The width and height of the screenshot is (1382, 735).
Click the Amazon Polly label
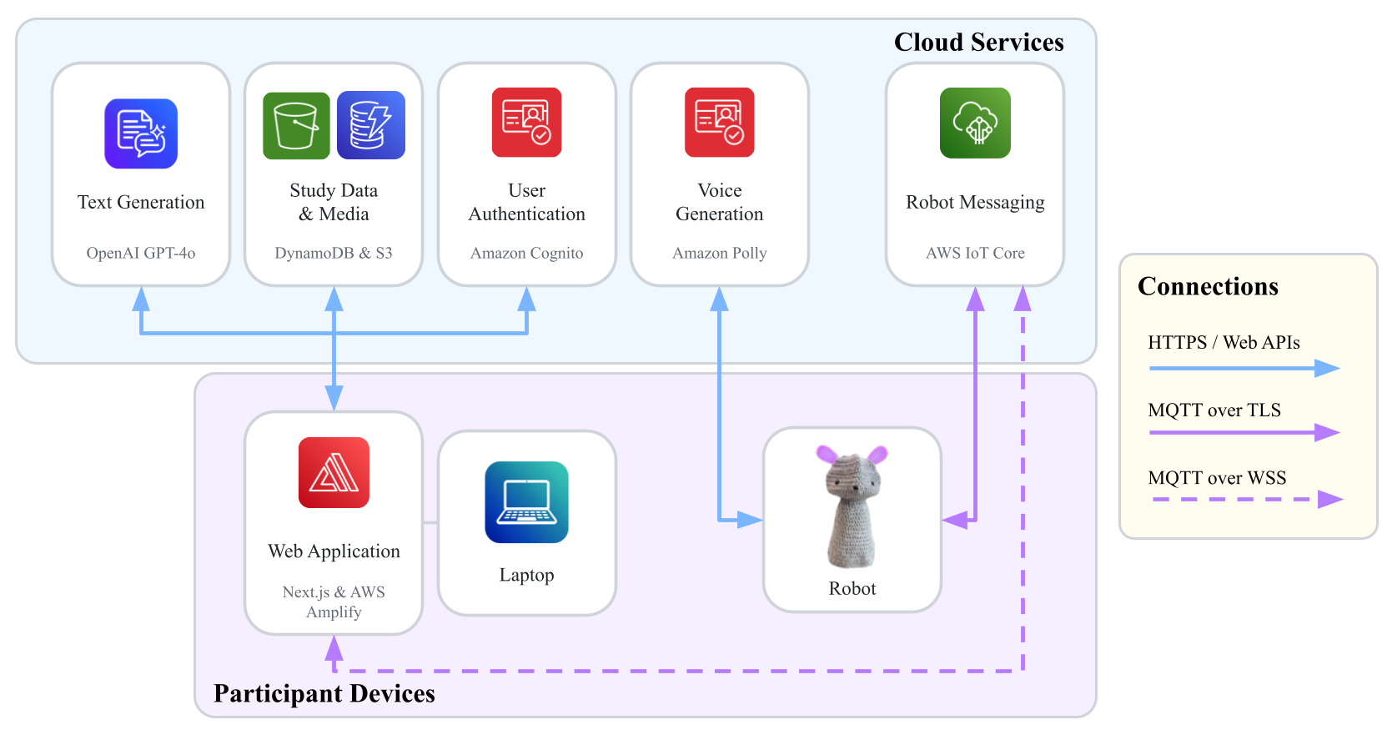click(x=719, y=253)
